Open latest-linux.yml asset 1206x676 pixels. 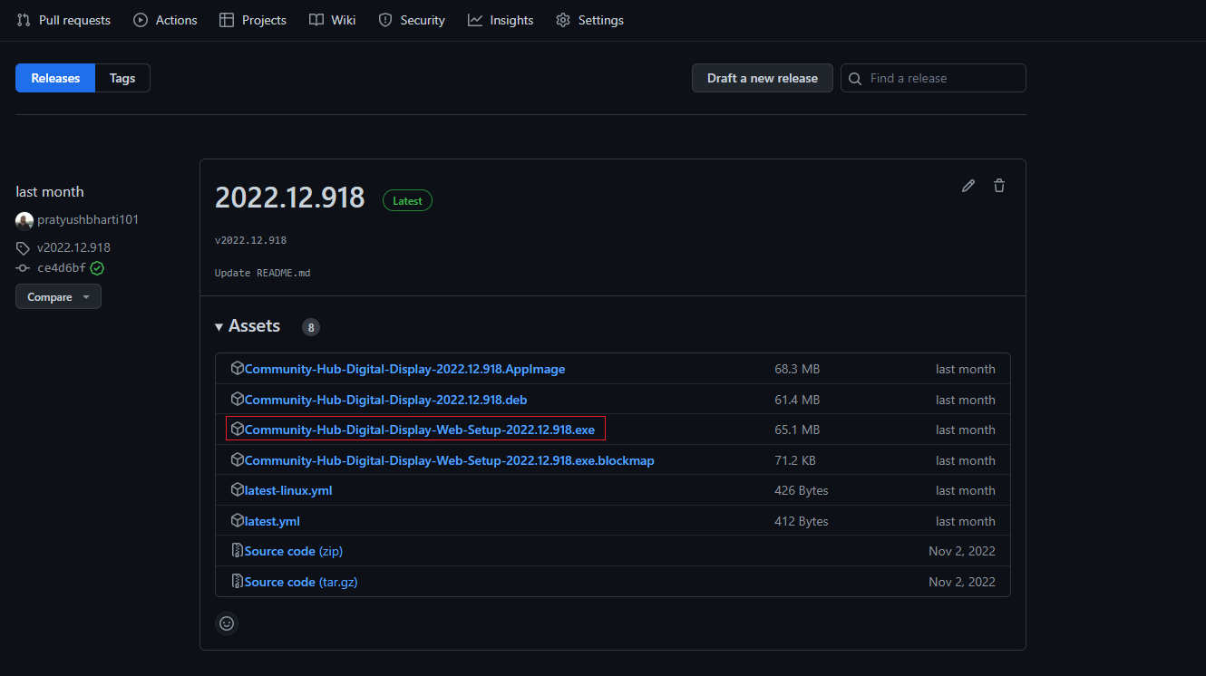pyautogui.click(x=288, y=490)
